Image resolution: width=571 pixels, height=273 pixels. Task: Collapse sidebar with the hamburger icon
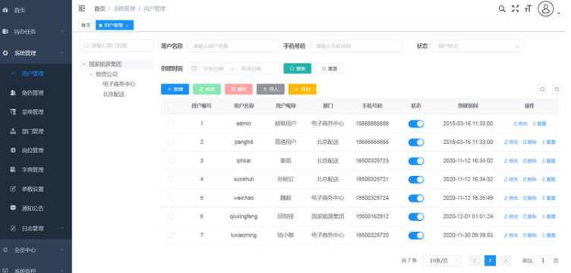[x=82, y=8]
